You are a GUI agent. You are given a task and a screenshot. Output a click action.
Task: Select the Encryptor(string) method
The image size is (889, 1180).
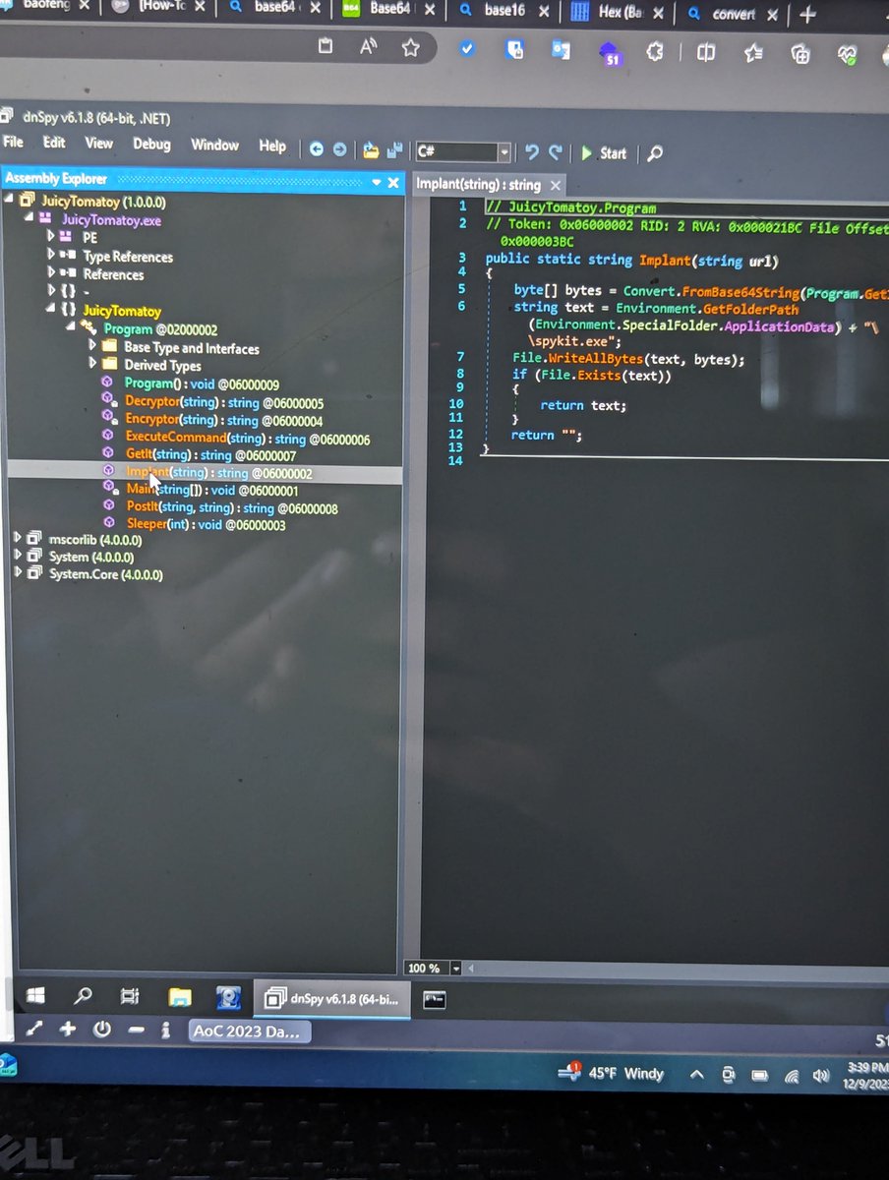[x=223, y=420]
